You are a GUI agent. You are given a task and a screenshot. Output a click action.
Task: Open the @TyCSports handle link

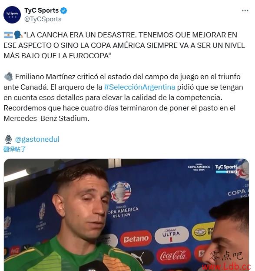(43, 19)
